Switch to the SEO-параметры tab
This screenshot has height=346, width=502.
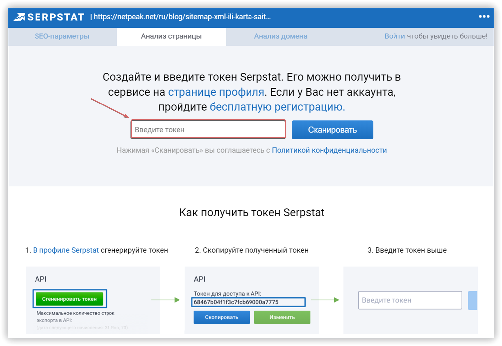point(62,36)
